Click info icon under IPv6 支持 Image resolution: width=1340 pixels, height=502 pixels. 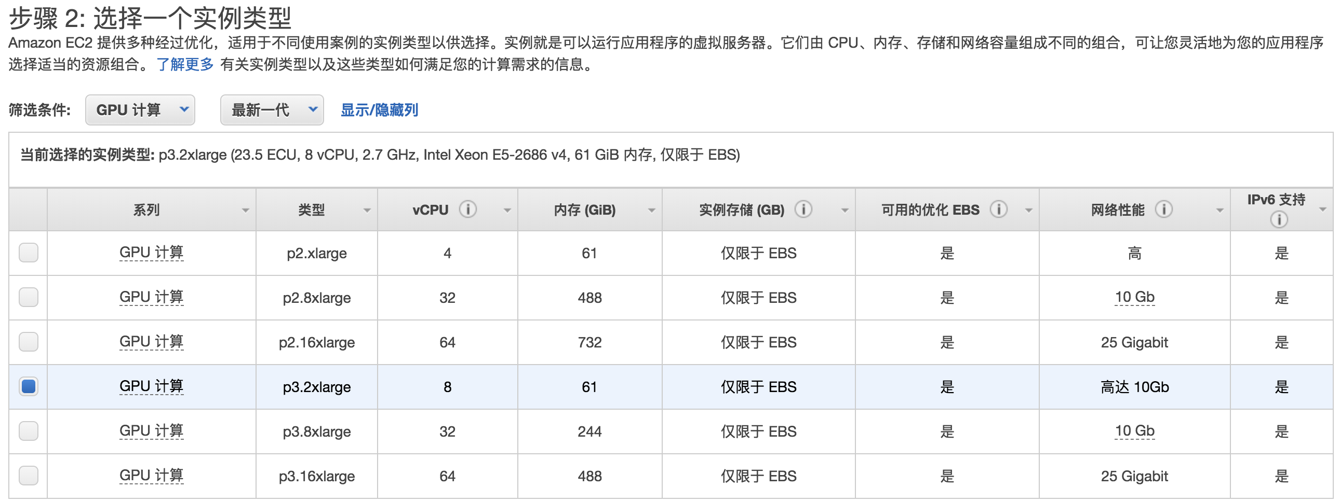click(x=1279, y=220)
